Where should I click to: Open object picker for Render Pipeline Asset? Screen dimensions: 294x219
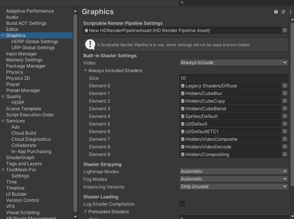pyautogui.click(x=285, y=30)
